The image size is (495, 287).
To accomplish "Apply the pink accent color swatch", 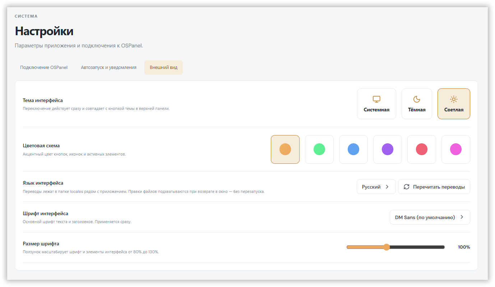I will click(x=456, y=149).
